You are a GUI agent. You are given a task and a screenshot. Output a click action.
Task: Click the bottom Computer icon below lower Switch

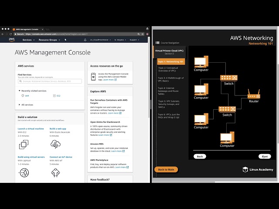227,138
